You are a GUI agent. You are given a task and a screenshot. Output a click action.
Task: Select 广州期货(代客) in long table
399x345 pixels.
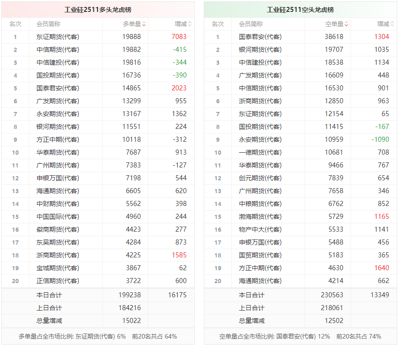click(x=58, y=165)
